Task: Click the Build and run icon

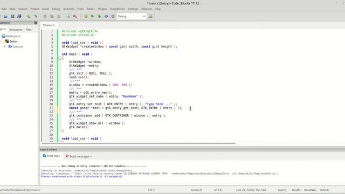Action: pos(99,16)
